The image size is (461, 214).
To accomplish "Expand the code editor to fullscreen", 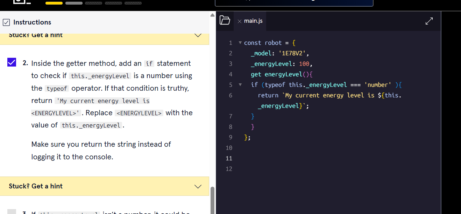I will pyautogui.click(x=429, y=21).
